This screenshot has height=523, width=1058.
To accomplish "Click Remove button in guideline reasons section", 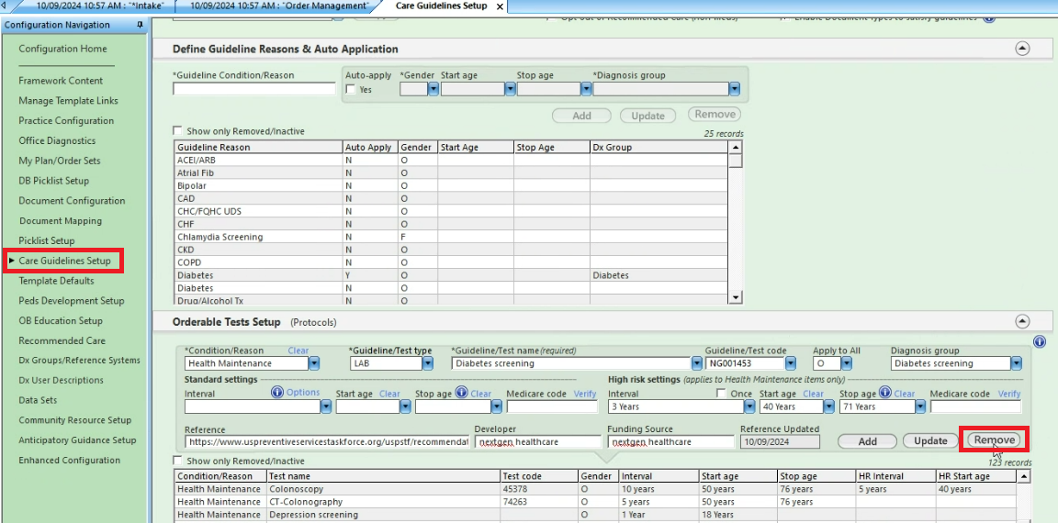I will (x=715, y=114).
